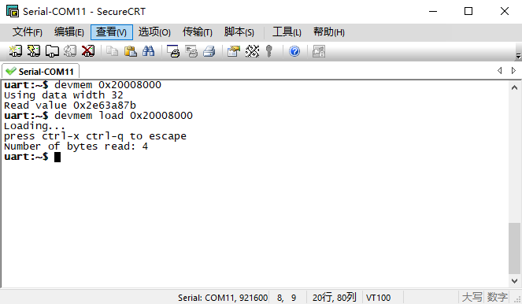The width and height of the screenshot is (522, 304).
Task: Open the 文件(F) menu
Action: tap(28, 32)
